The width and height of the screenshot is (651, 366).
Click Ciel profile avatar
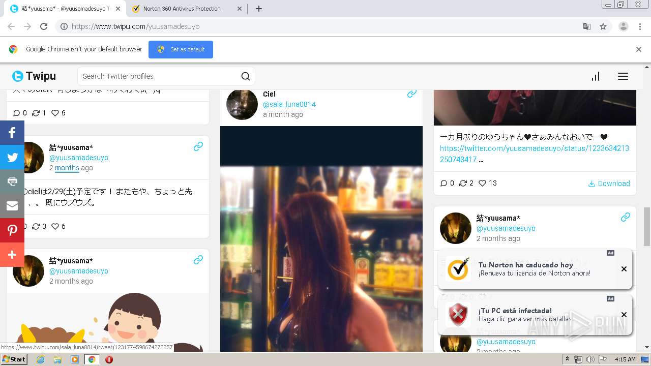tap(242, 104)
